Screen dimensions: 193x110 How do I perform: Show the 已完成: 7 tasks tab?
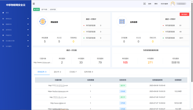(x=73, y=72)
